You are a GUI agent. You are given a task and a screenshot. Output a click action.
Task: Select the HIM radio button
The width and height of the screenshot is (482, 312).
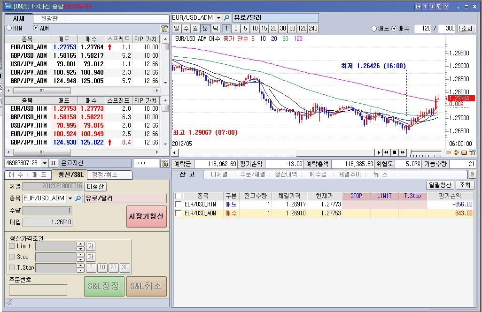(x=9, y=28)
